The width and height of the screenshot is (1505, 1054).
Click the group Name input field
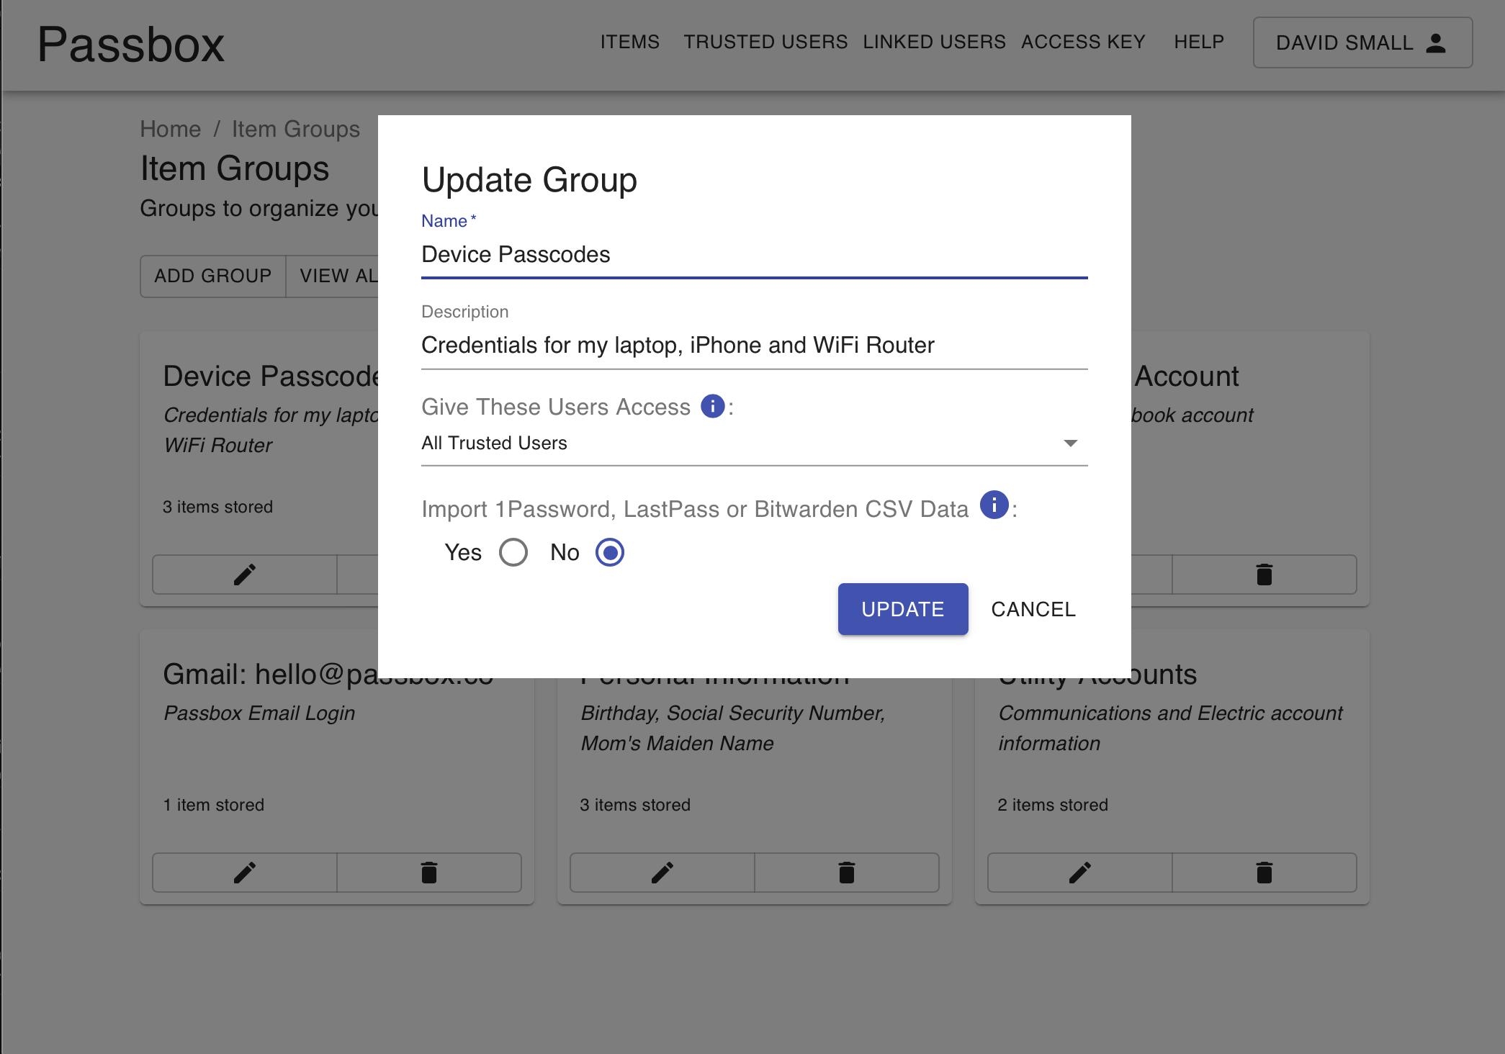[x=754, y=255]
